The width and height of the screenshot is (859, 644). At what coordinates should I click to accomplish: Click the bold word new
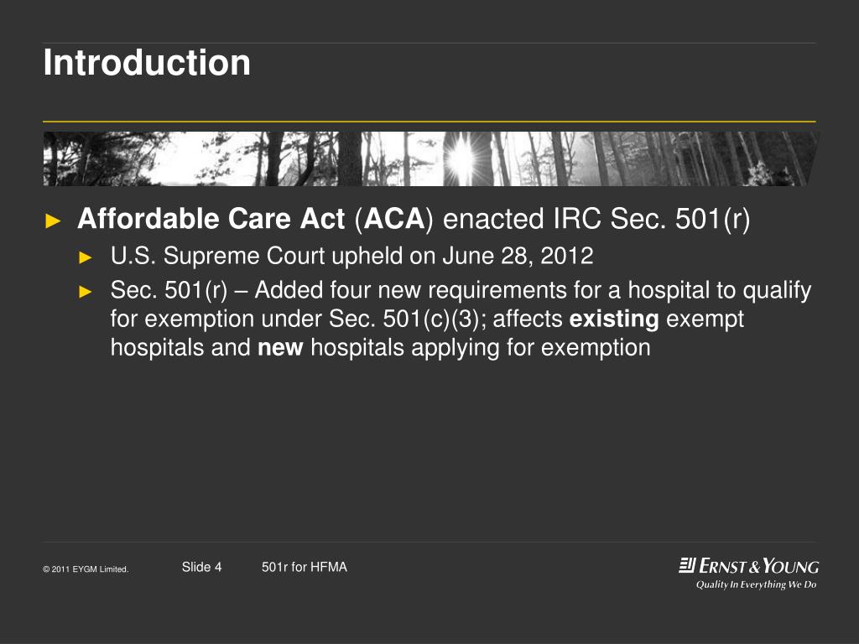coord(280,348)
